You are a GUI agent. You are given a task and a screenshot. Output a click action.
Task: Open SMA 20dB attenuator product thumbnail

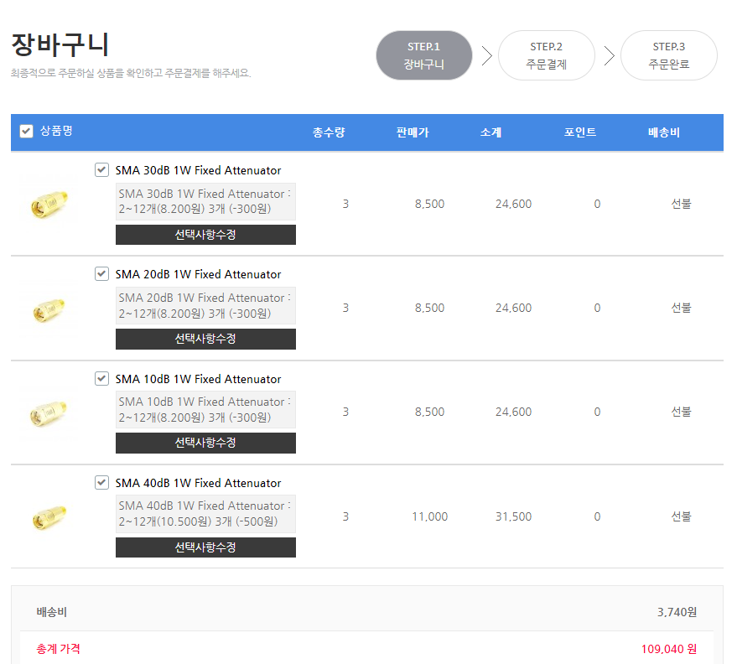[49, 309]
